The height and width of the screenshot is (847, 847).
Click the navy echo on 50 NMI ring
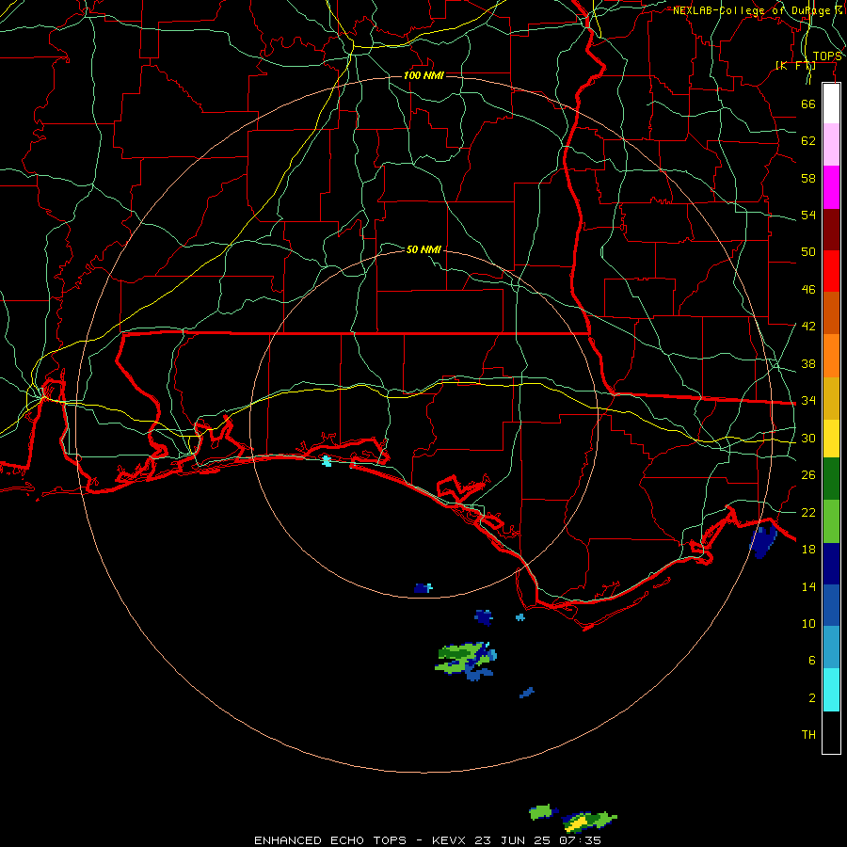[x=423, y=588]
